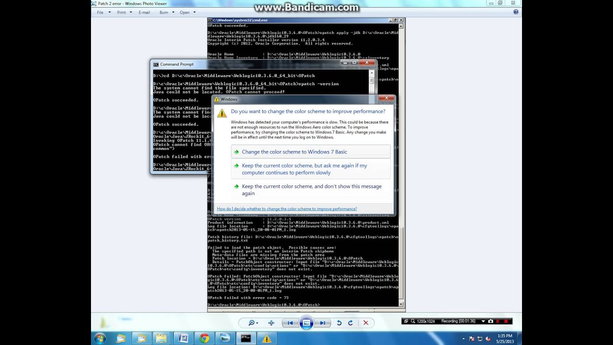Open Command Prompt window's title bar system icon
This screenshot has height=345, width=613.
click(x=156, y=64)
